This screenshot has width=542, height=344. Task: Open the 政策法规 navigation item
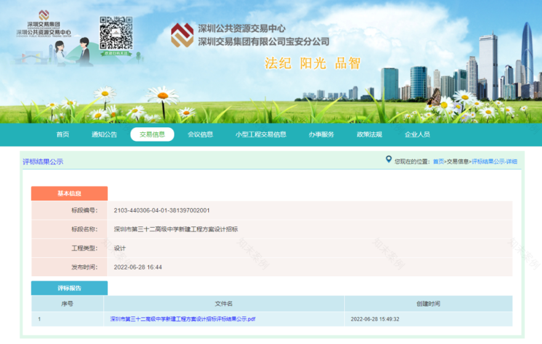[x=369, y=134]
